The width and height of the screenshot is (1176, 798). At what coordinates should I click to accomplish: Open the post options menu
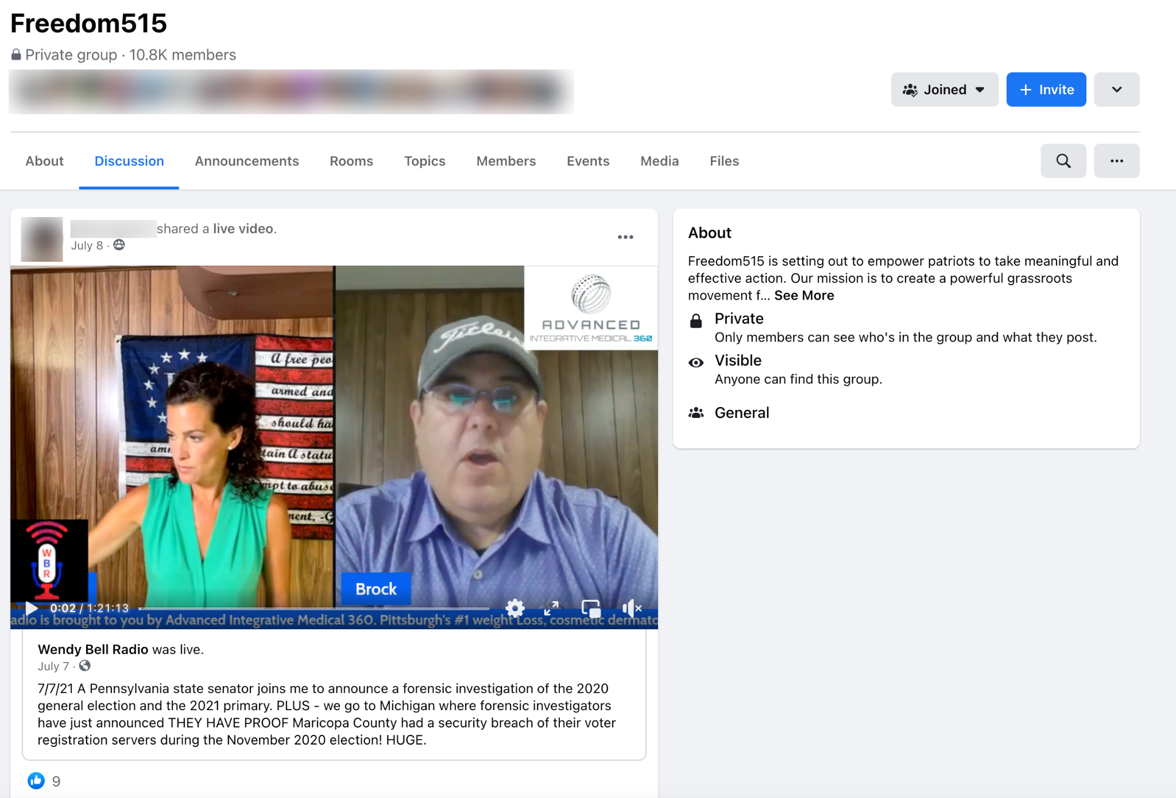(625, 237)
